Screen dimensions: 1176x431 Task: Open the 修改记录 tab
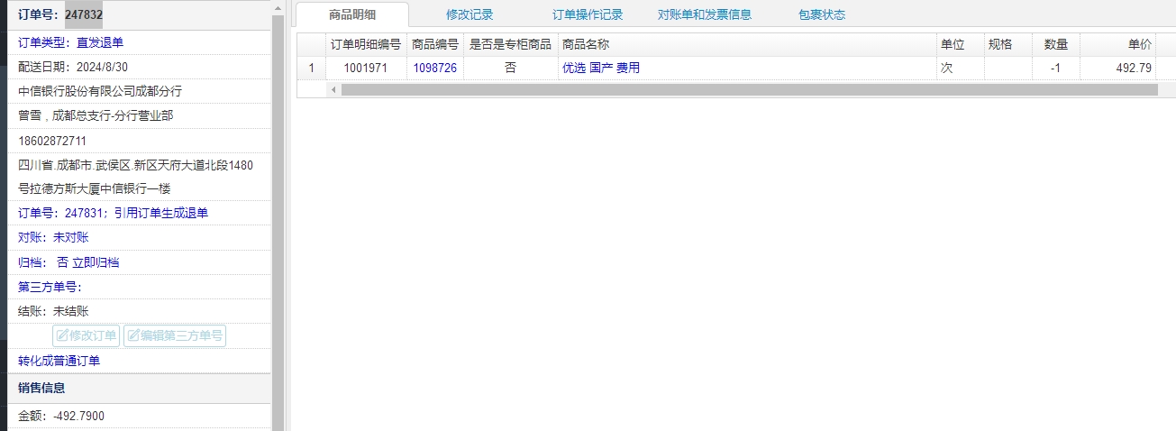469,14
